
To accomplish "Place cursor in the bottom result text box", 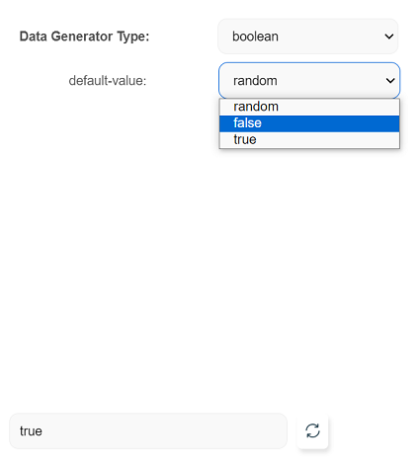I will 148,430.
